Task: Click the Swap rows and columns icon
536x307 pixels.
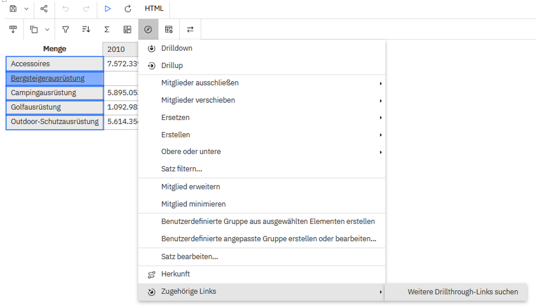Action: tap(190, 29)
